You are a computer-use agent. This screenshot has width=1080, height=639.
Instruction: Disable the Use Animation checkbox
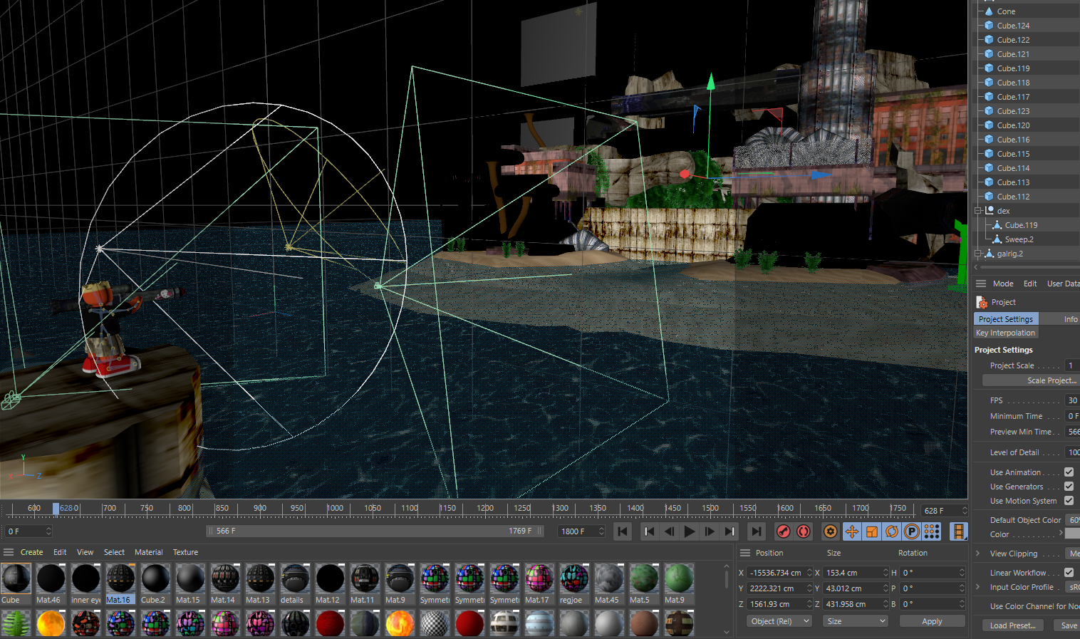pos(1069,472)
